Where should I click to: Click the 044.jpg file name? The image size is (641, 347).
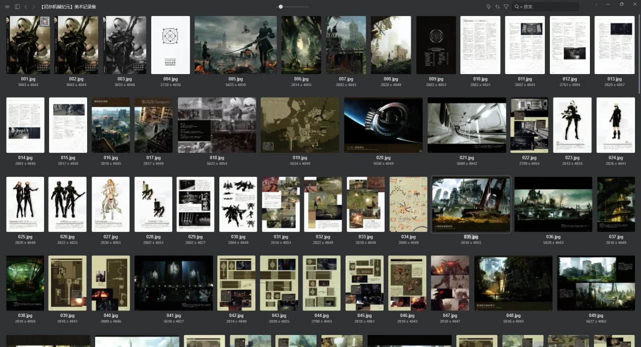tap(322, 316)
